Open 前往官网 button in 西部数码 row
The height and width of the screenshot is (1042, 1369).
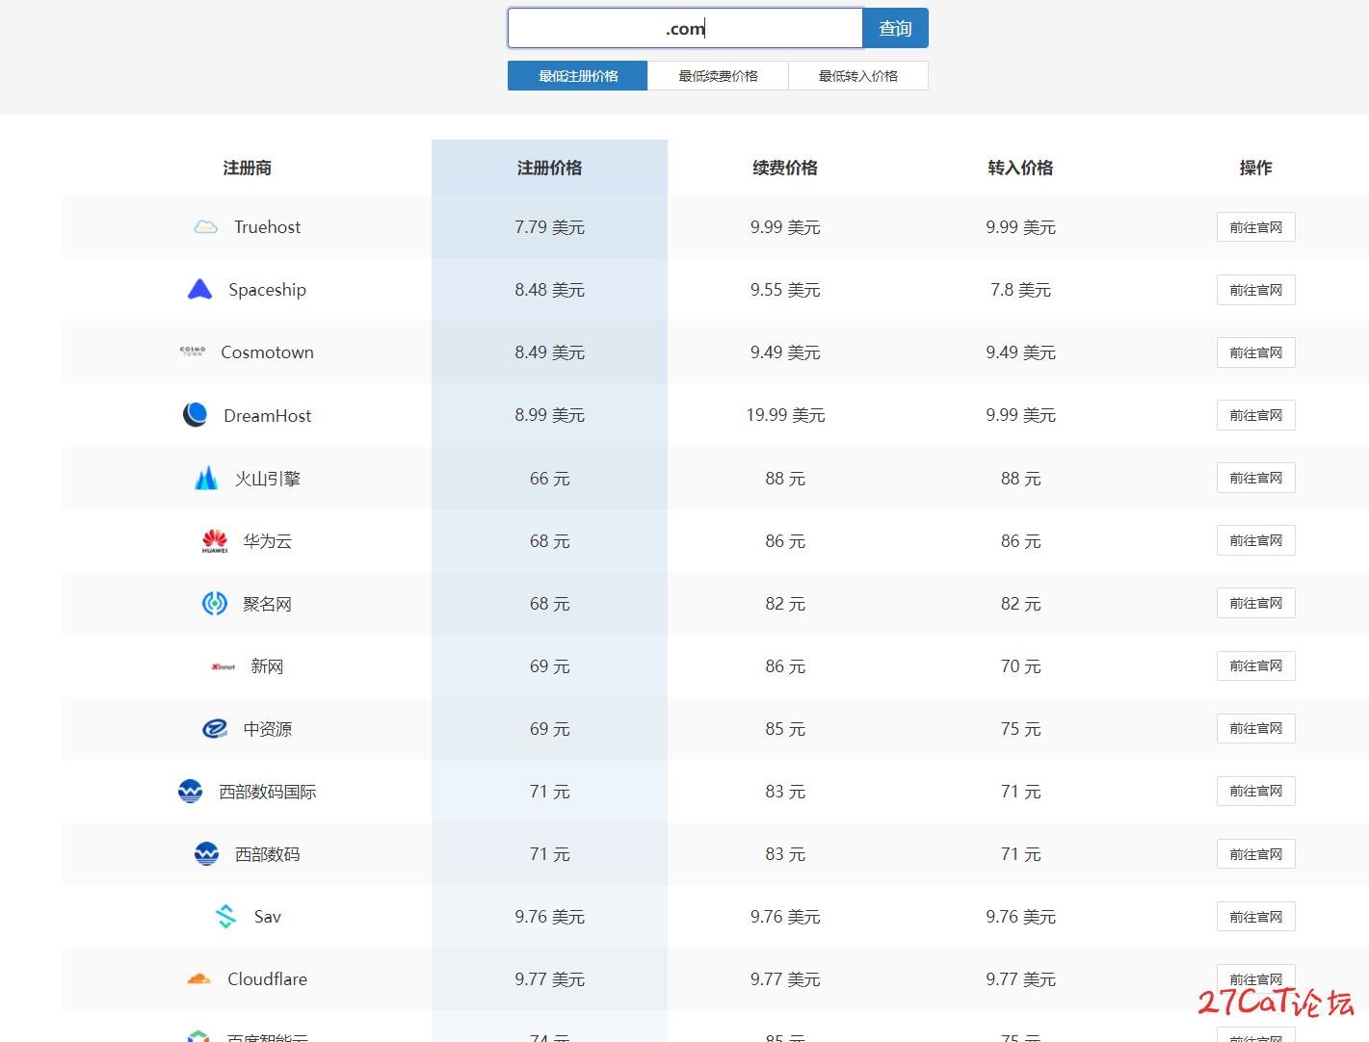pos(1256,854)
